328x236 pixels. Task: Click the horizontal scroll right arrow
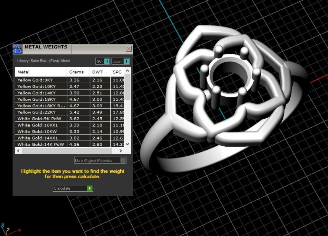click(121, 151)
